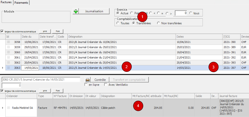Toggle lower largeur de colonne automatique checkbox
The image size is (249, 117).
[x=2, y=91]
